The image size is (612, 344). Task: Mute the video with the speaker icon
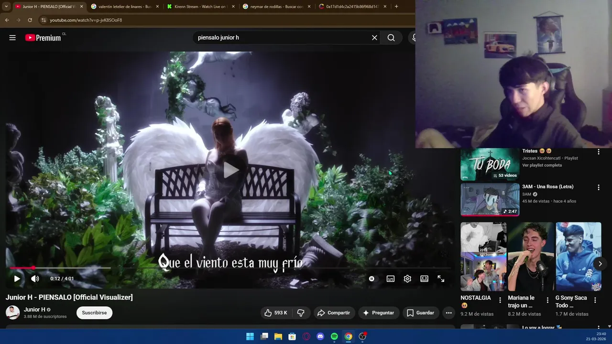[x=35, y=279]
